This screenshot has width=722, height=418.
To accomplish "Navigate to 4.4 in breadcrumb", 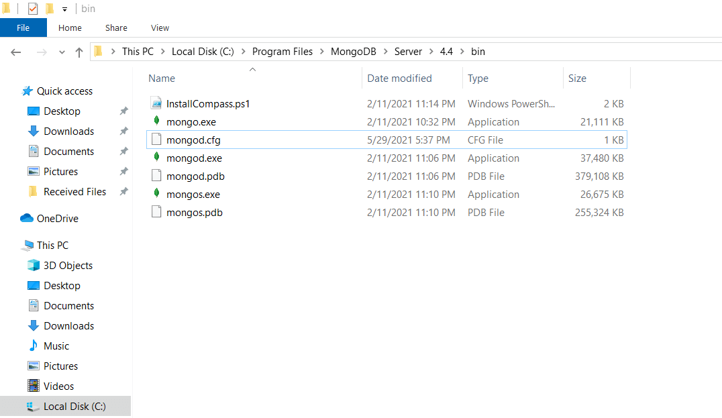I will (x=446, y=52).
